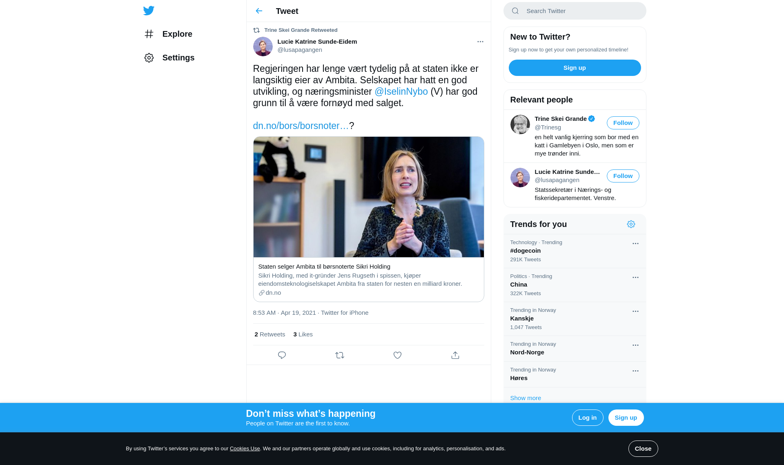This screenshot has height=465, width=784.
Task: Click the @Trinesg handle
Action: tap(548, 127)
